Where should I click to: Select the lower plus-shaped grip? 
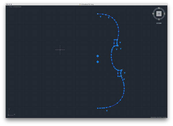98,62
